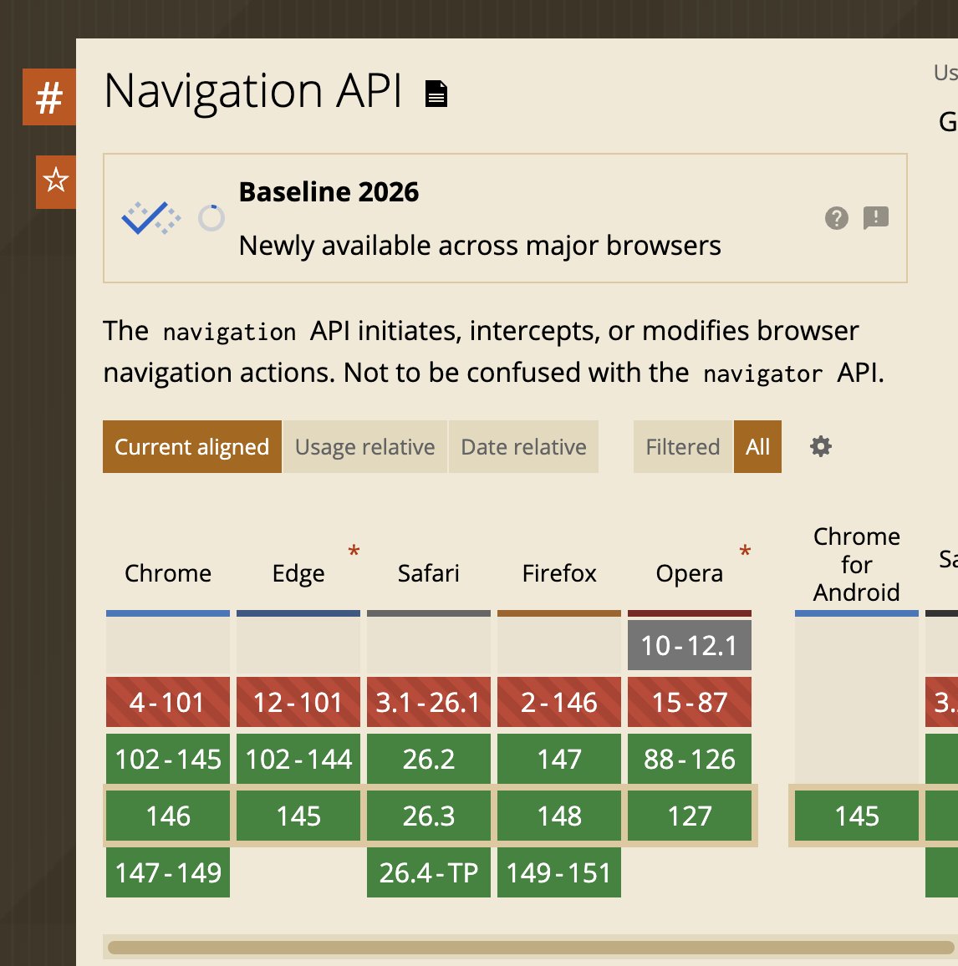Viewport: 958px width, 966px height.
Task: Click the Chrome column header
Action: 168,573
